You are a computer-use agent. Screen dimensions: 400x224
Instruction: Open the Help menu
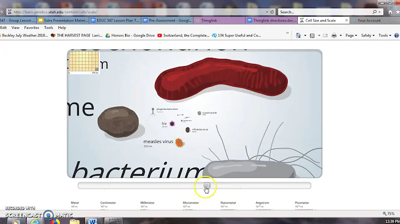pyautogui.click(x=62, y=28)
